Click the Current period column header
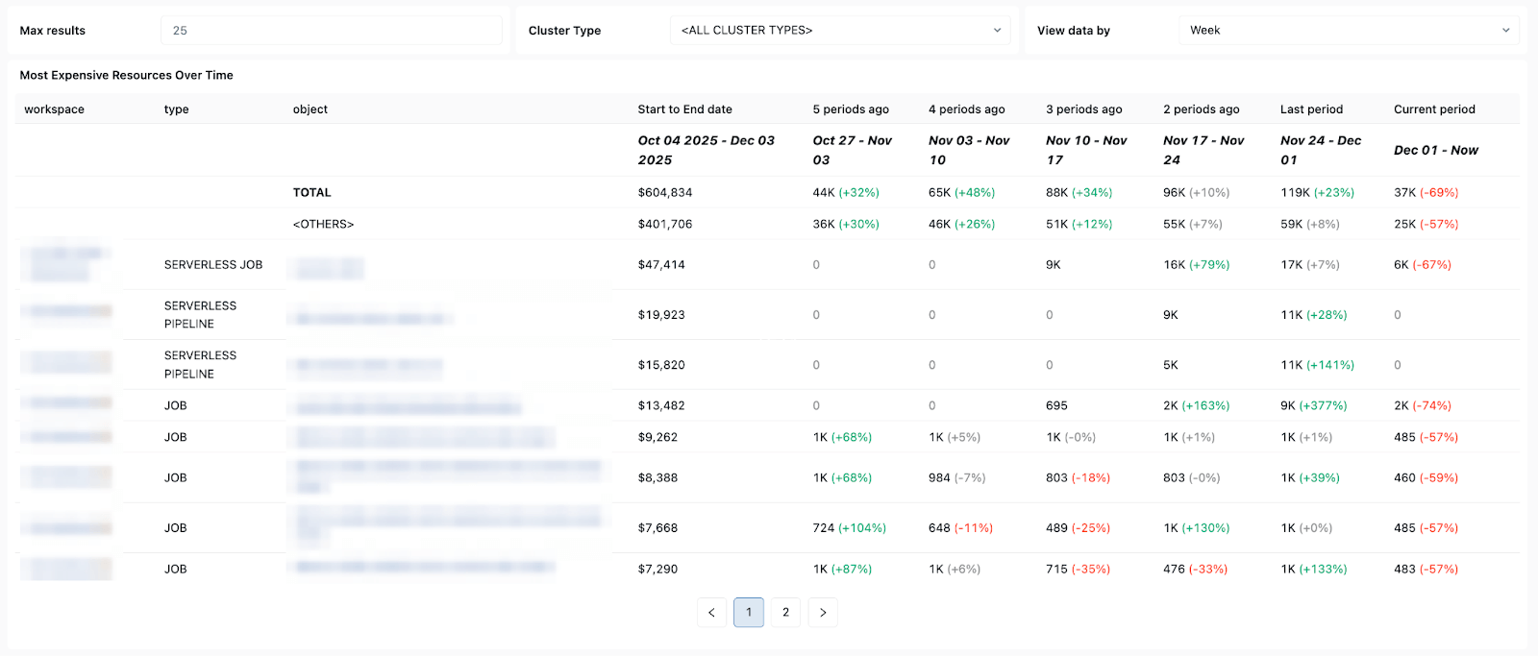This screenshot has height=656, width=1538. (1434, 109)
